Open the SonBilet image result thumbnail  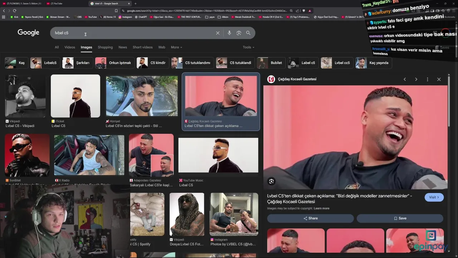pos(27,155)
